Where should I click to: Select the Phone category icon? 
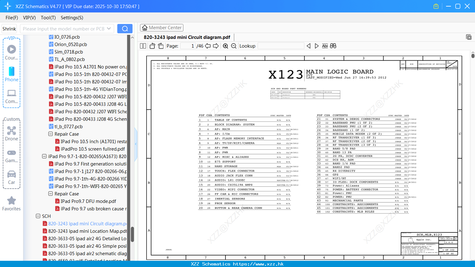click(12, 74)
